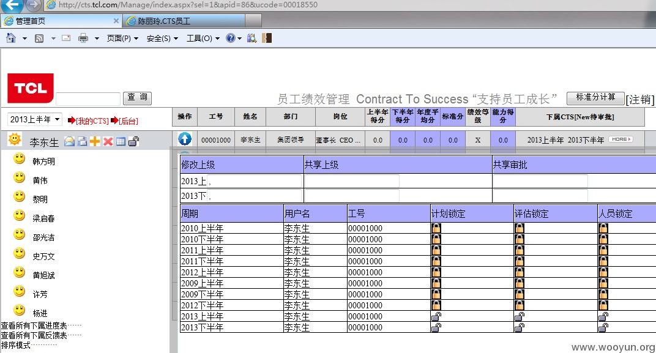Expand the Print dropdown arrow

97,39
